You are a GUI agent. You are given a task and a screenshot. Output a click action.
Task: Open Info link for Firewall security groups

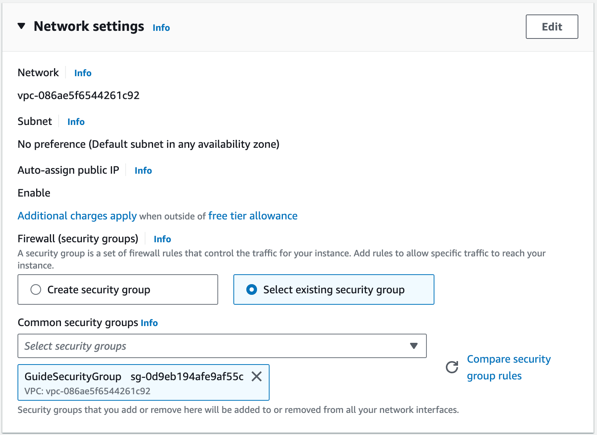pyautogui.click(x=162, y=239)
